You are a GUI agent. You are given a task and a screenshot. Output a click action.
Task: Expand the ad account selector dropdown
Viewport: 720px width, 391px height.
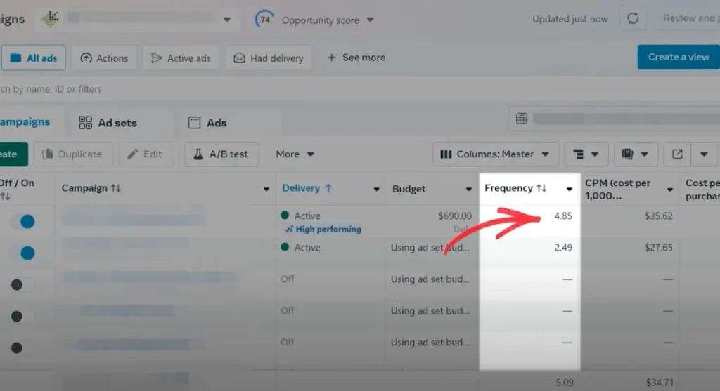tap(227, 19)
